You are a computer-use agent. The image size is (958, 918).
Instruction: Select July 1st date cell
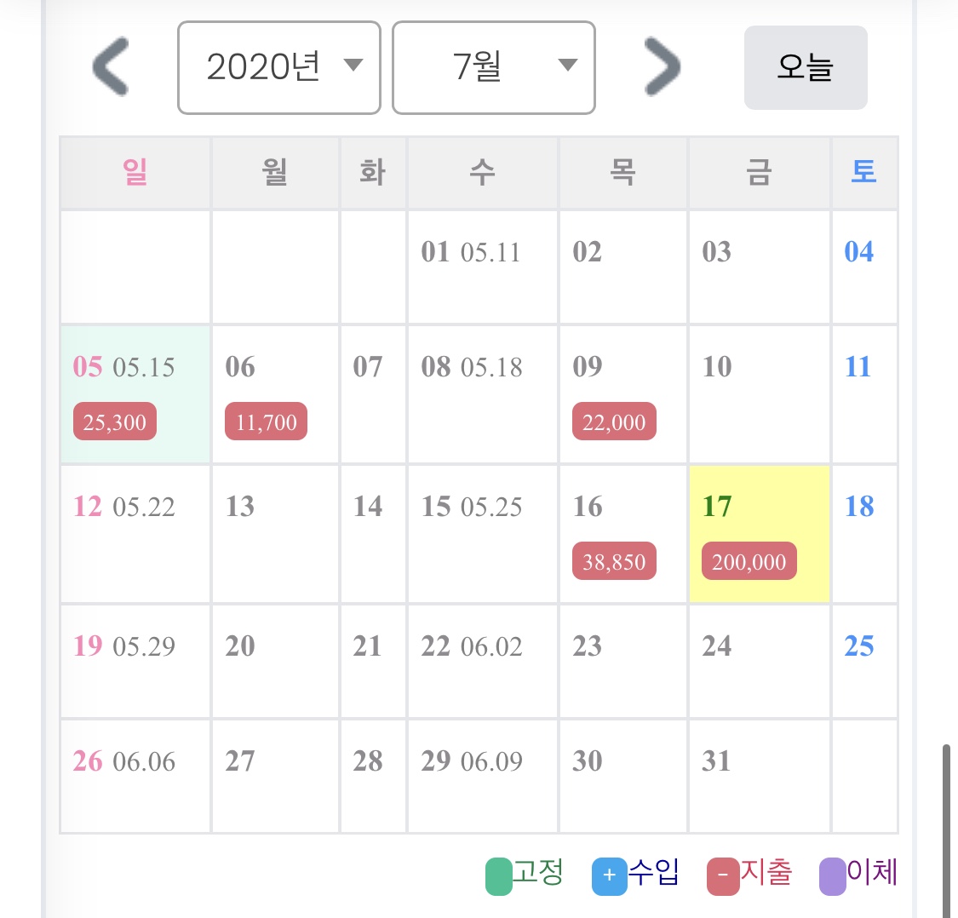(483, 267)
